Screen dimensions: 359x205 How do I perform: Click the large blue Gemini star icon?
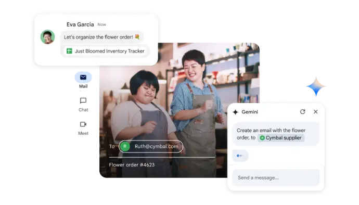tap(316, 86)
